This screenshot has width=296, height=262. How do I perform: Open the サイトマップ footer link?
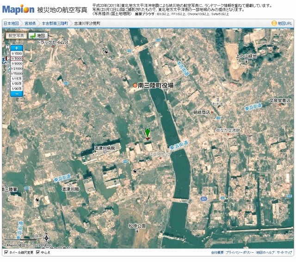pyautogui.click(x=284, y=252)
